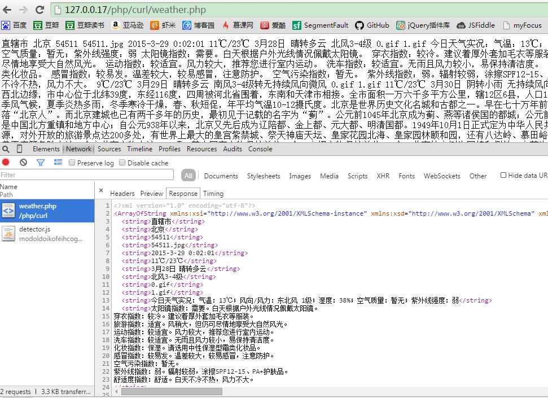Filter requests by Fonts
Viewport: 548px width, 398px height.
point(406,176)
